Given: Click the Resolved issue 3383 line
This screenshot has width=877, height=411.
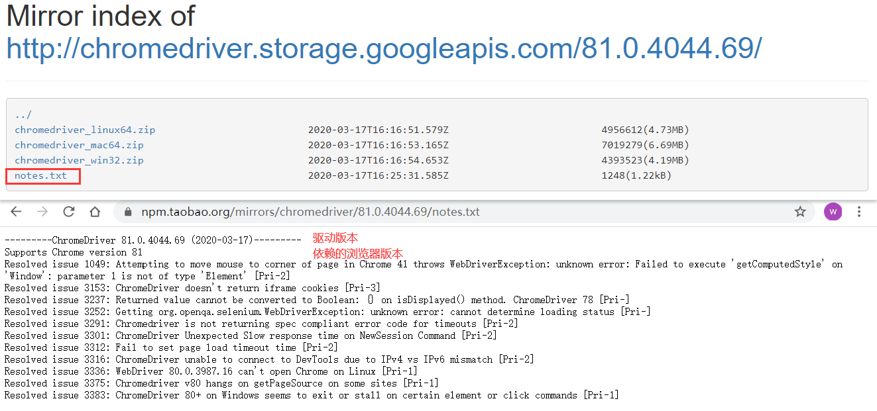Looking at the screenshot, I should [312, 395].
